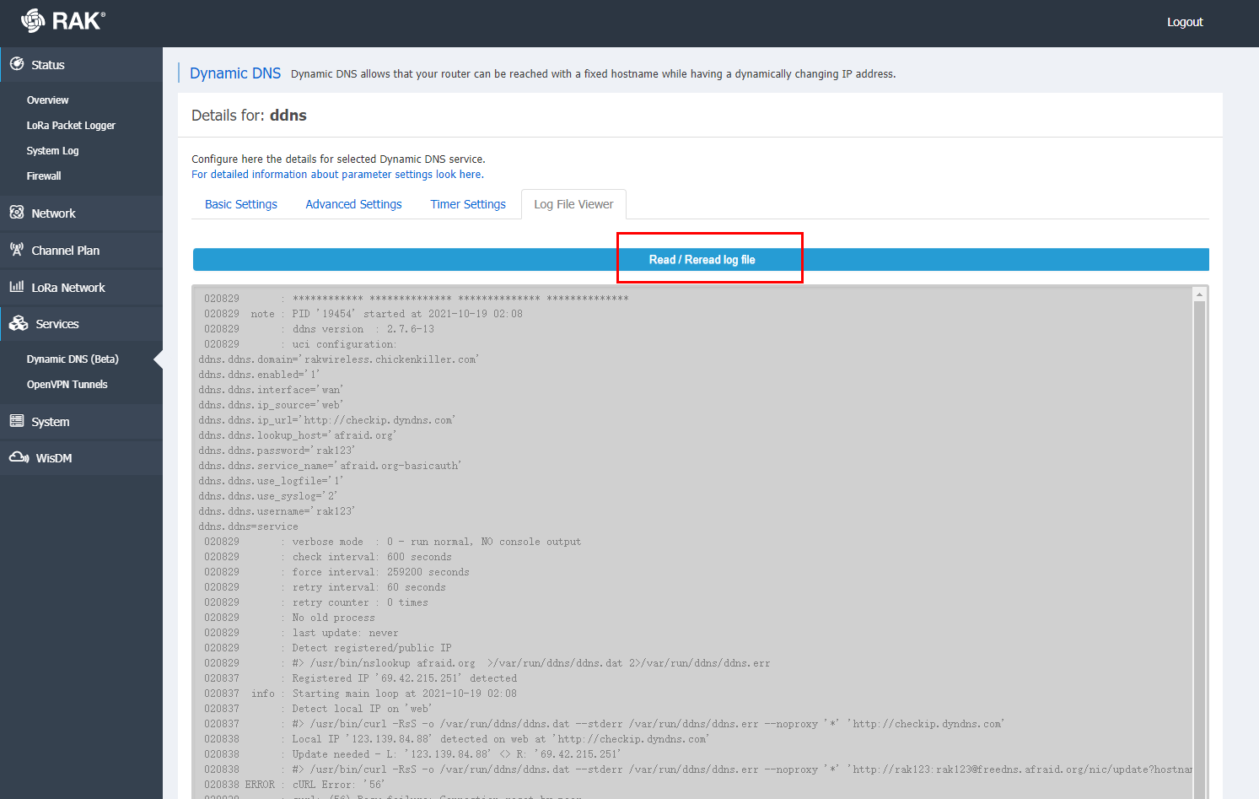Open the Overview page
The image size is (1259, 799).
tap(47, 100)
